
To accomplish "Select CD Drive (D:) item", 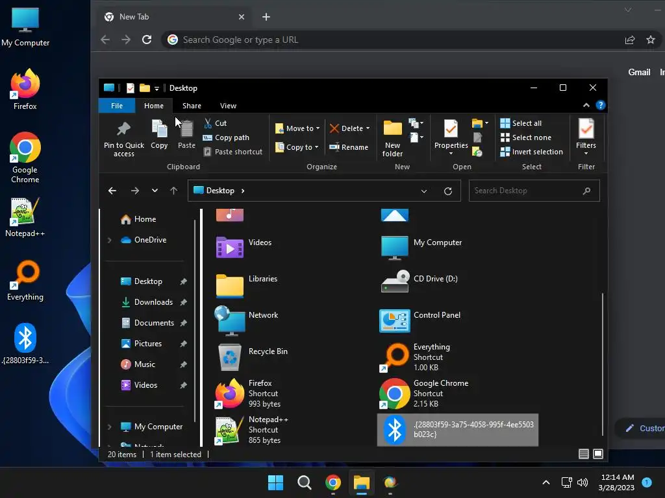I will 419,281.
